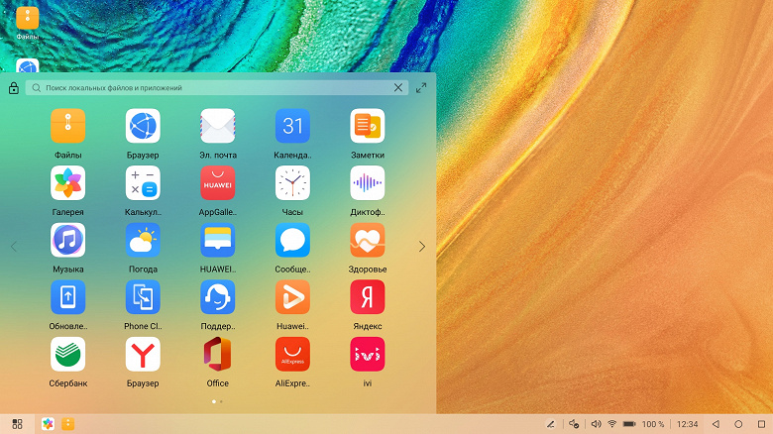Image resolution: width=773 pixels, height=434 pixels.
Task: Launch the Музыка app
Action: coord(68,240)
